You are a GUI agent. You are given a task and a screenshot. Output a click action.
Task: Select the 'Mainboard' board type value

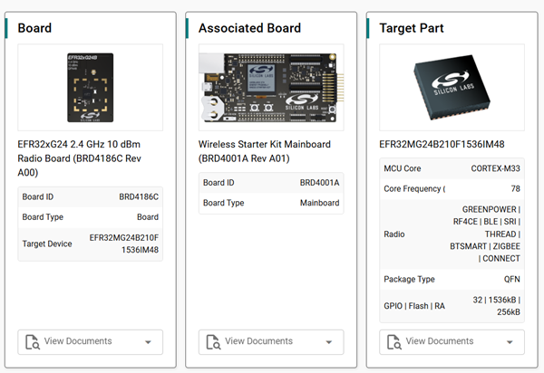319,203
